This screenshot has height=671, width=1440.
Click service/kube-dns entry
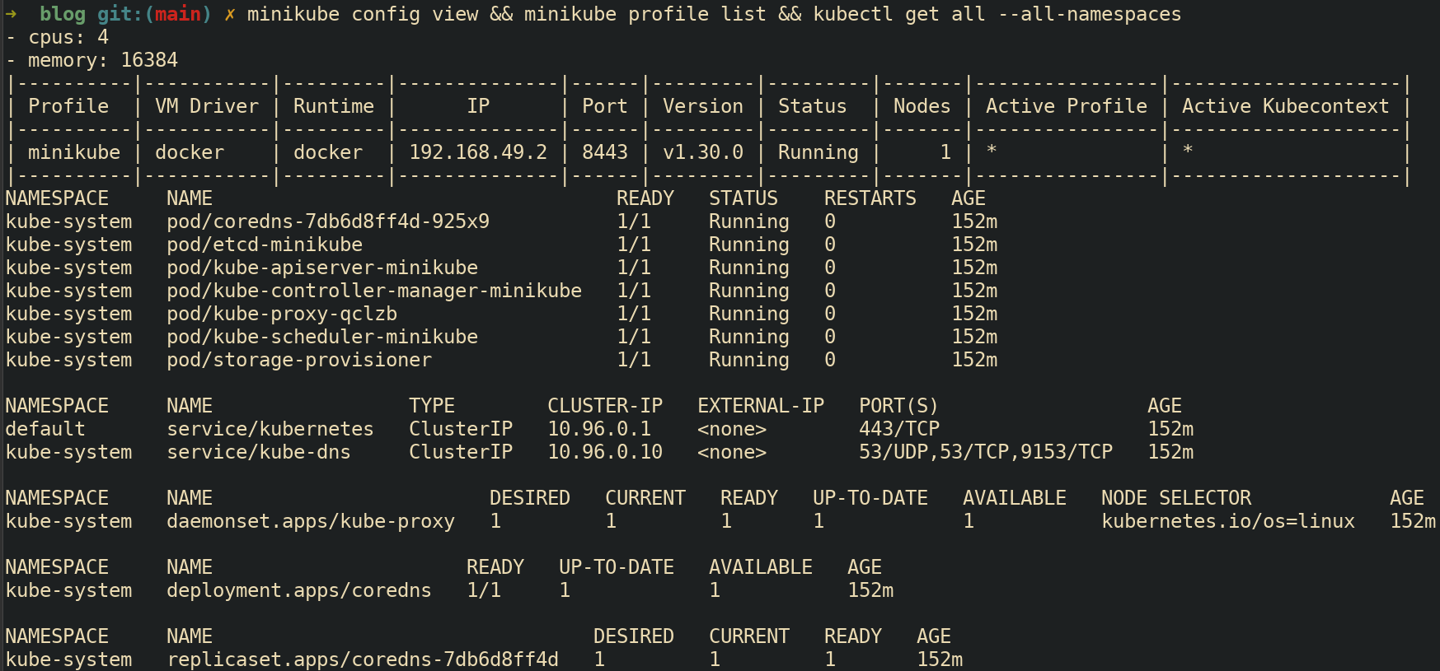click(259, 452)
